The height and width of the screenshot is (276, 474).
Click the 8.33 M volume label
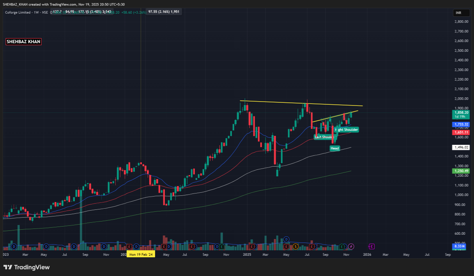(x=461, y=246)
